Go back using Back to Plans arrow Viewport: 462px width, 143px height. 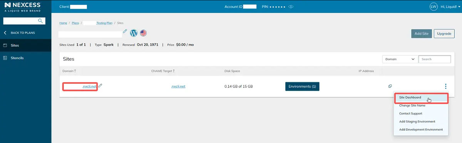pos(5,33)
